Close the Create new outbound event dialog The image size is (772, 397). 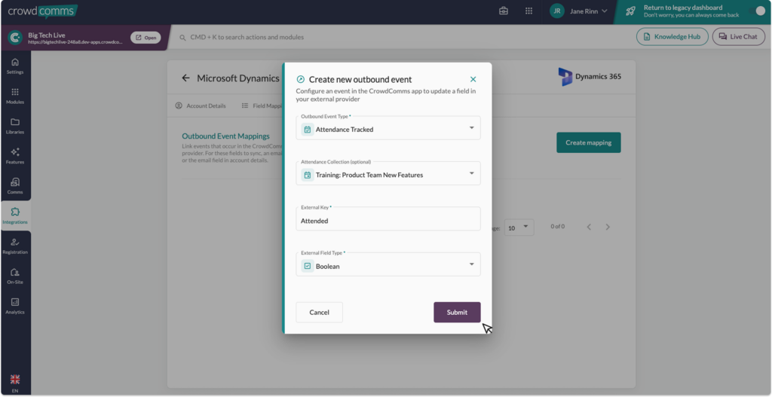tap(473, 79)
